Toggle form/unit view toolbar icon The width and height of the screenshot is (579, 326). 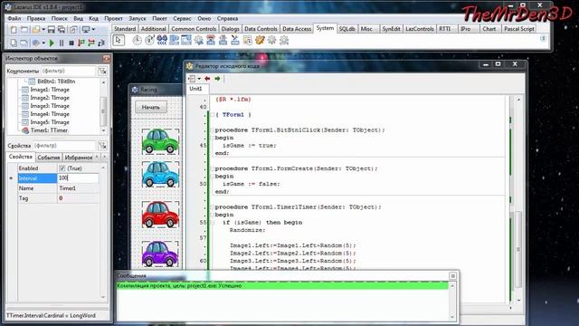pyautogui.click(x=73, y=29)
